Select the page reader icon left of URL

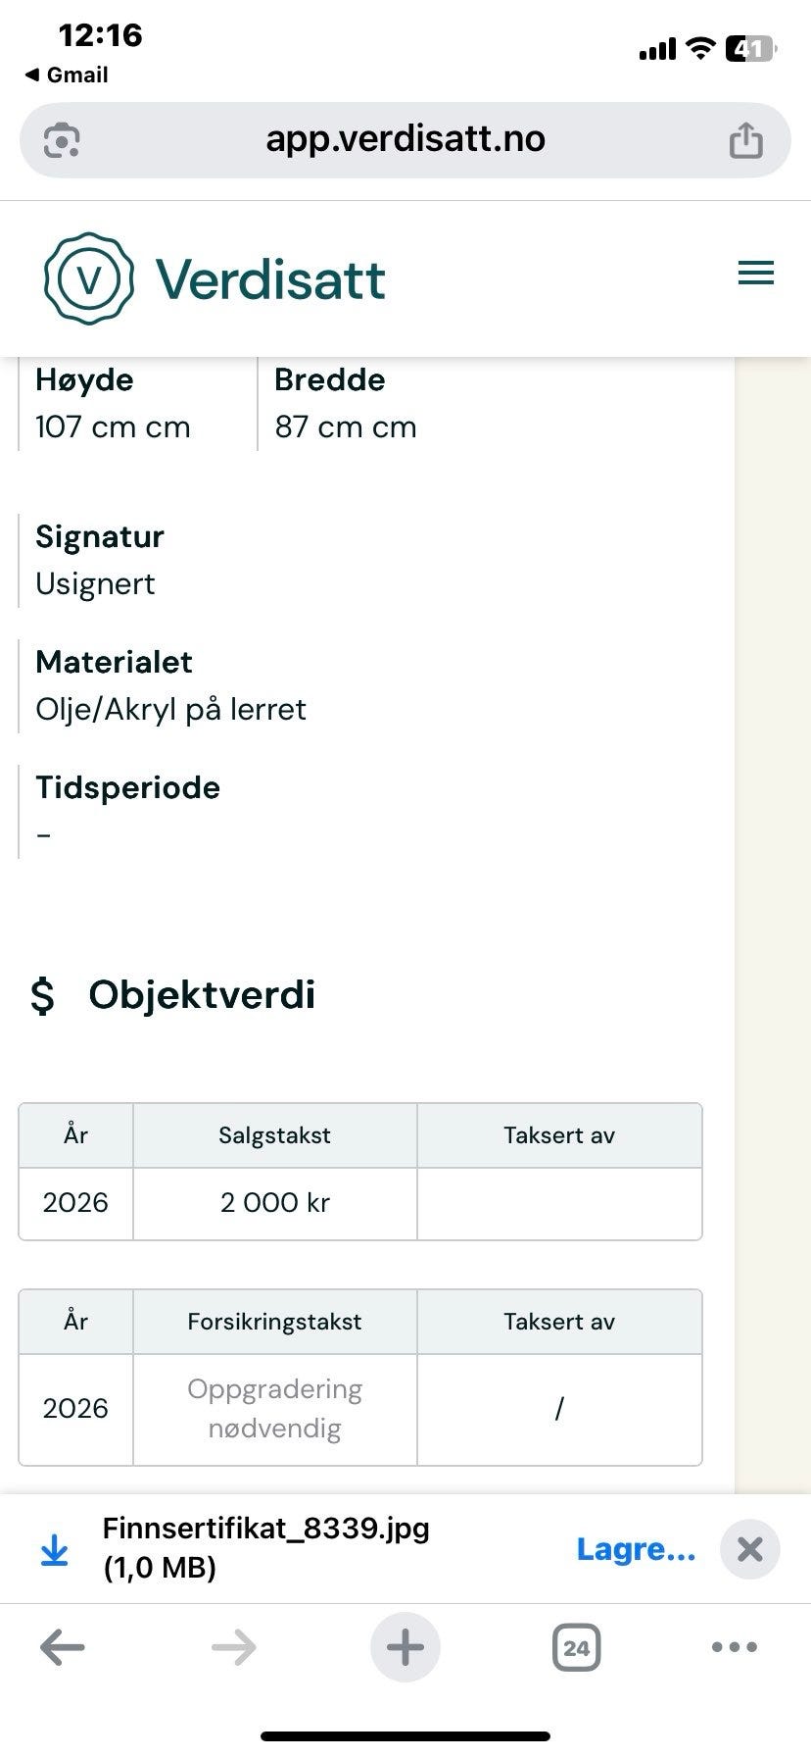pyautogui.click(x=61, y=141)
